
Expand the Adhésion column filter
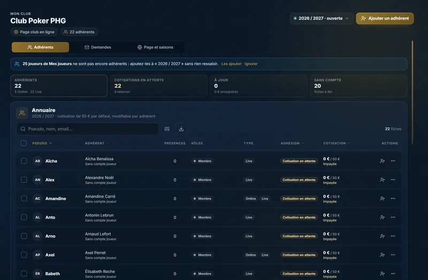[x=303, y=143]
